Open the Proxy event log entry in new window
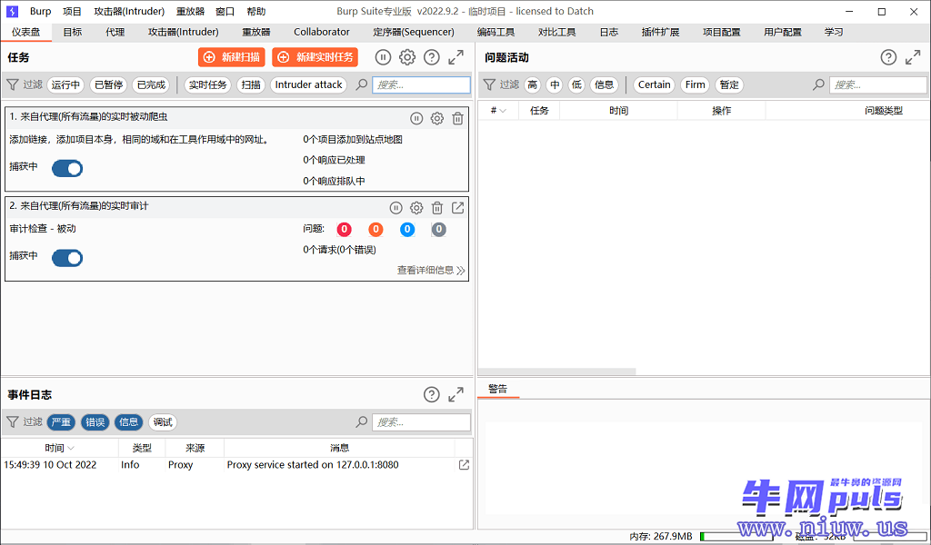This screenshot has width=931, height=545. tap(465, 465)
